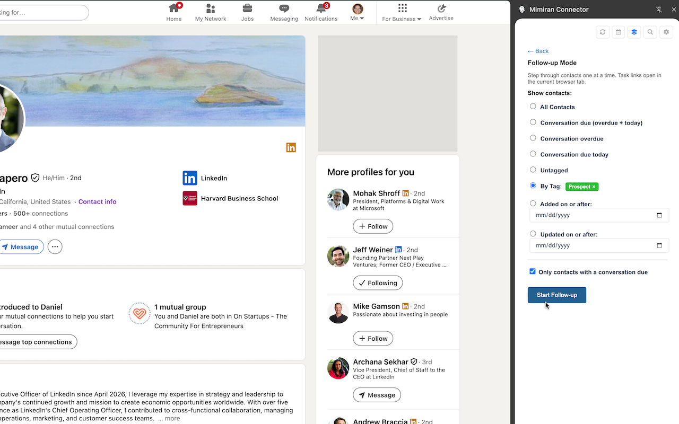Screen dimensions: 679x424
Task: Click the LinkedIn company logo
Action: 190,178
